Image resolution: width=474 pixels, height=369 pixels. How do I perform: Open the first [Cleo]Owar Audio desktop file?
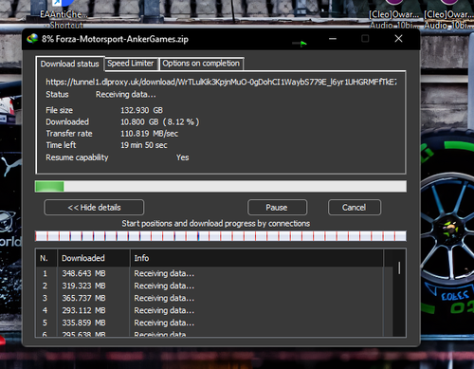point(394,14)
